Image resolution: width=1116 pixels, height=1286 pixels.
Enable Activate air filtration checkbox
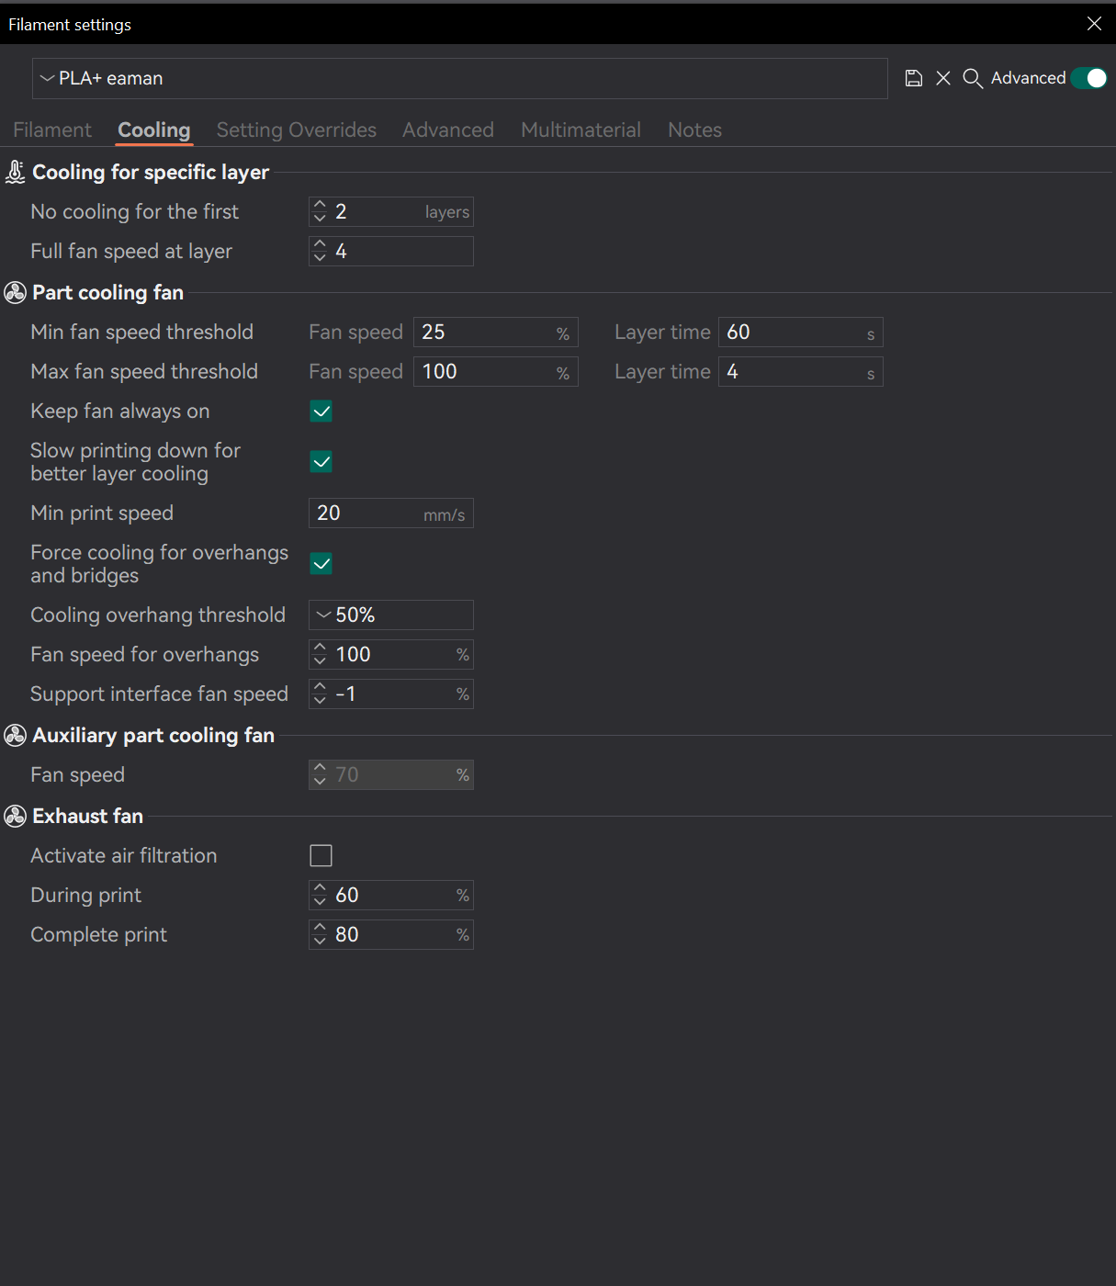click(x=321, y=856)
